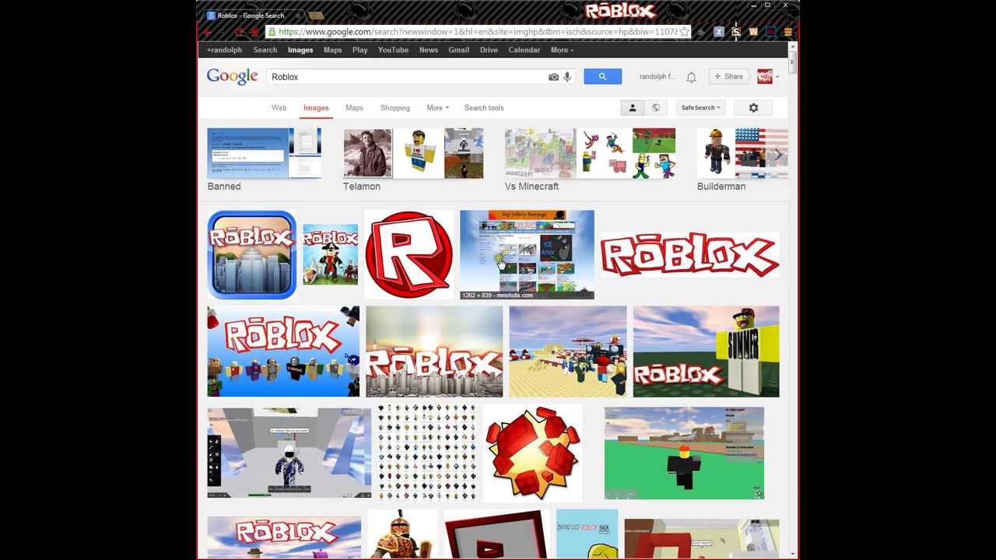
Task: Switch to the Maps search tab
Action: click(x=354, y=108)
